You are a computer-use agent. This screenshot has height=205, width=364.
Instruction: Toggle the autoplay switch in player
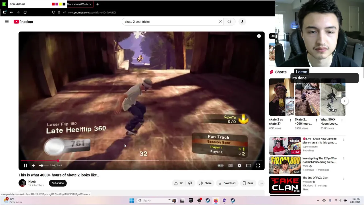221,165
